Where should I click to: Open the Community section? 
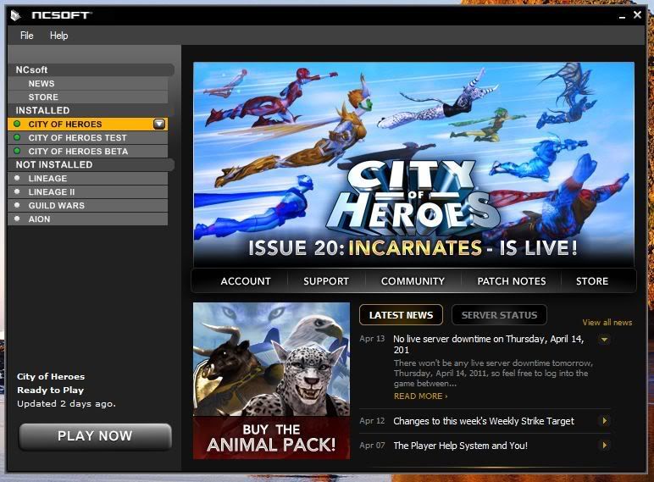[413, 281]
